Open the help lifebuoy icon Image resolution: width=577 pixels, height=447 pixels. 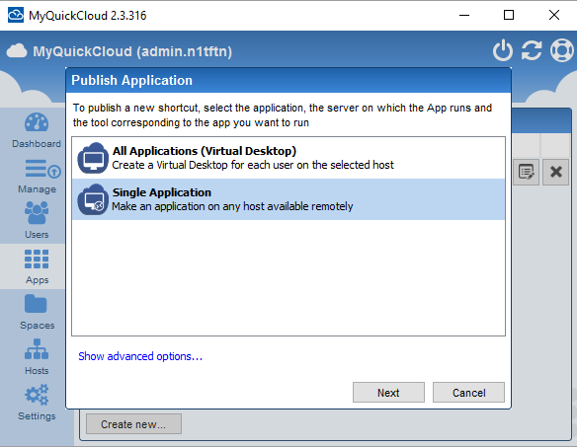click(x=561, y=50)
